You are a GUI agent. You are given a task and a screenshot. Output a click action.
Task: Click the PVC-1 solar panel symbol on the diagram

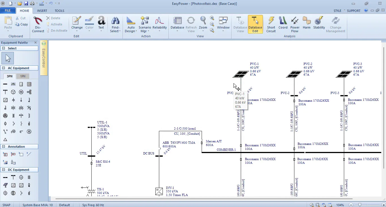[x=241, y=74]
